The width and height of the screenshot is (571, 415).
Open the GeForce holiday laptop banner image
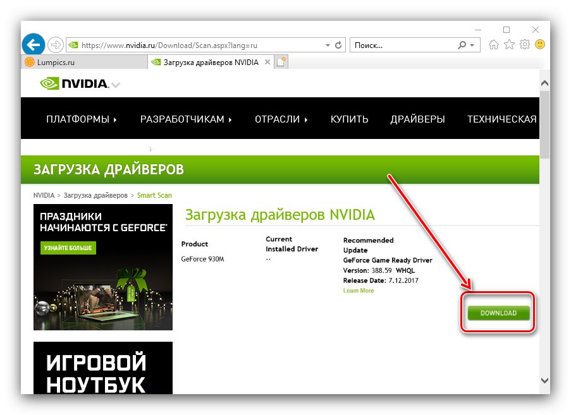pos(103,267)
